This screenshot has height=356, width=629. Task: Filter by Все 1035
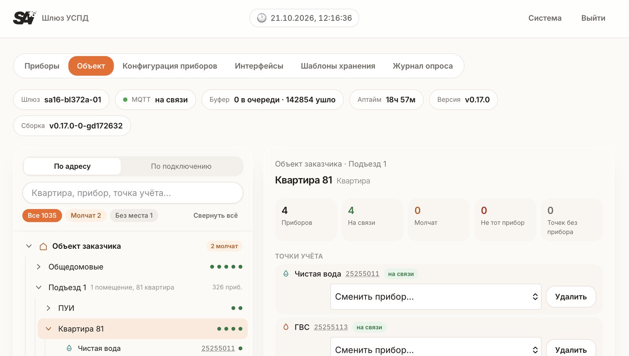pos(42,215)
